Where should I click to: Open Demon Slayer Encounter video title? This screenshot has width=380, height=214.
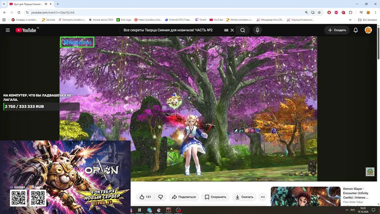[355, 193]
